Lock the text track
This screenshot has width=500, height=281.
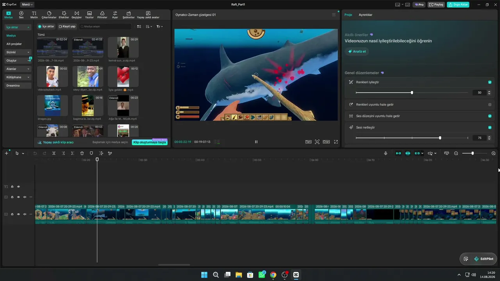[x=12, y=187]
